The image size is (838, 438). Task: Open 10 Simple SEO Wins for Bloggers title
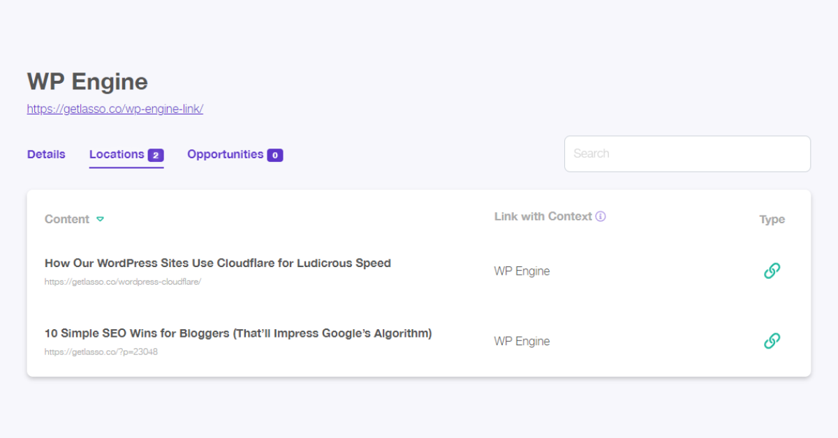238,333
